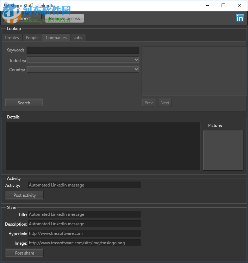This screenshot has height=263, width=248.
Task: Click the Remove access button
Action: coord(64,18)
